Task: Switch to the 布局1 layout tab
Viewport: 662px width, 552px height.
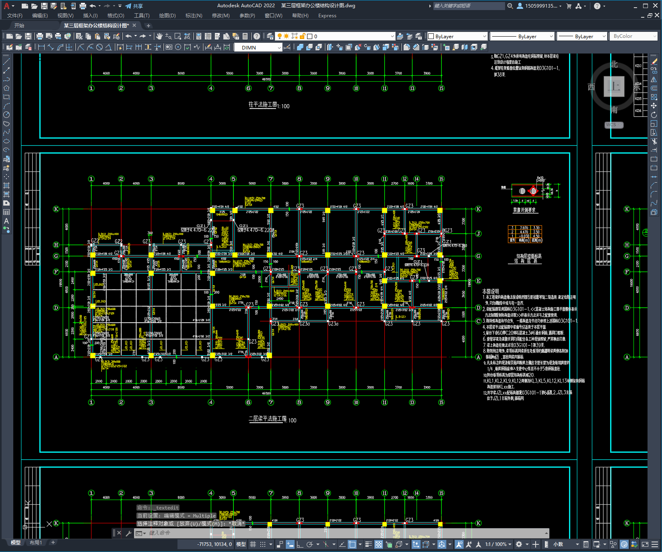Action: 35,542
